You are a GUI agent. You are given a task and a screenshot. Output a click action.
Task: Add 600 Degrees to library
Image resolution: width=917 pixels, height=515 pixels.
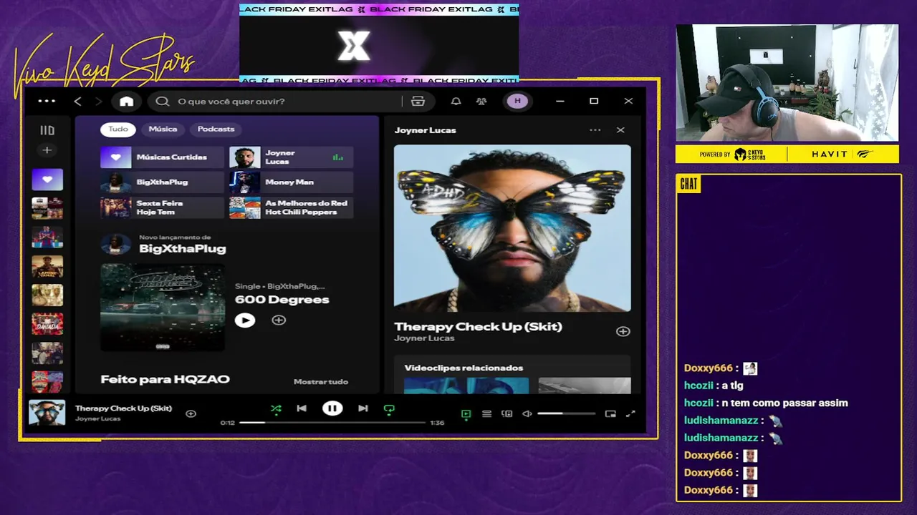pyautogui.click(x=279, y=320)
